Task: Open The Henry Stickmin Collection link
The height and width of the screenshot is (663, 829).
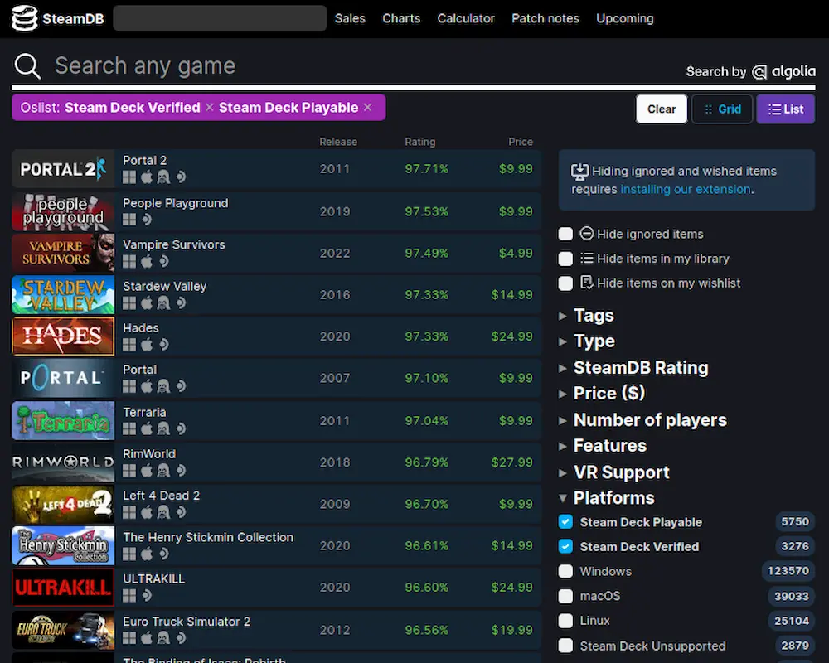Action: pyautogui.click(x=208, y=537)
